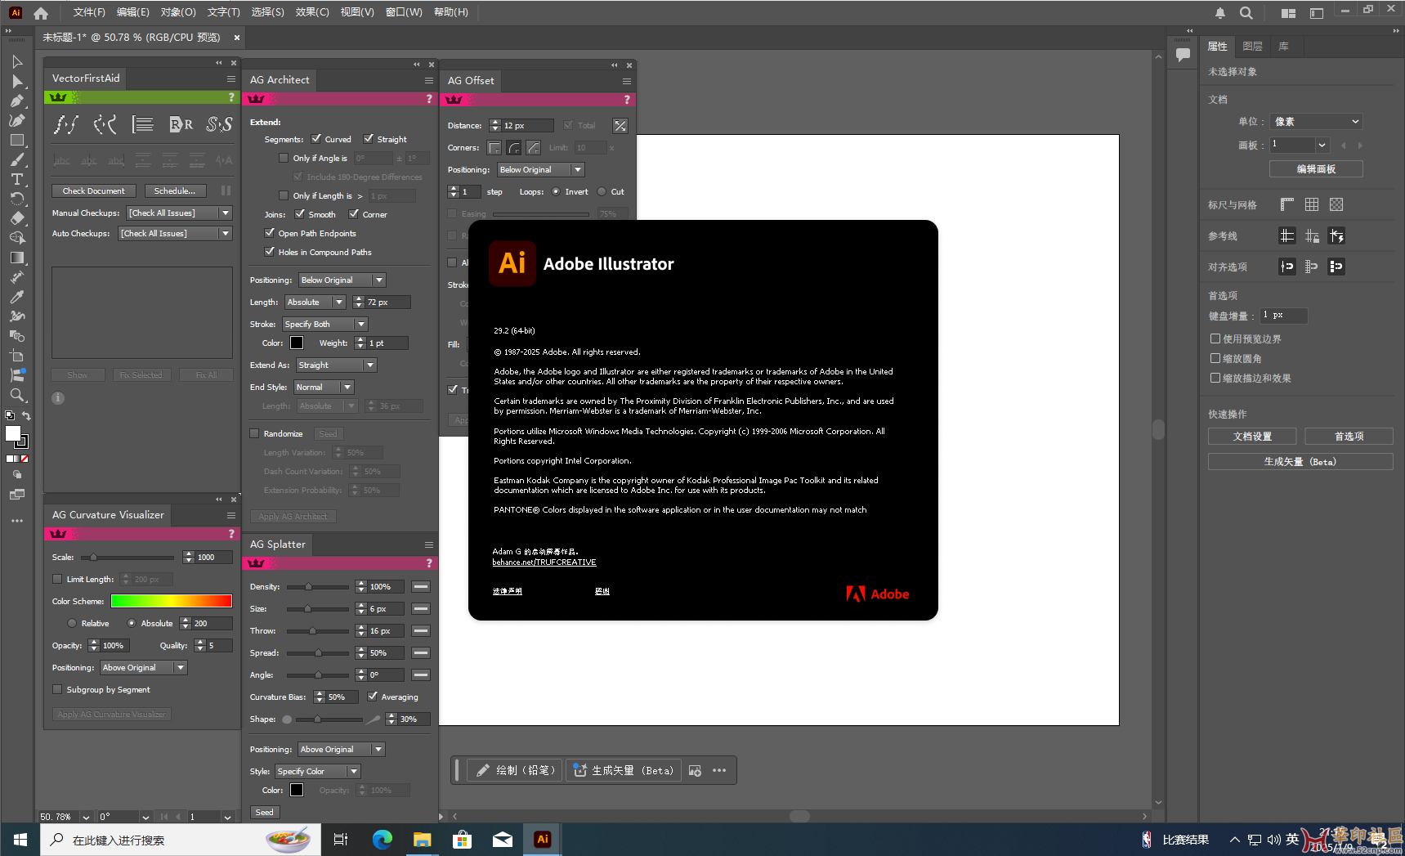Viewport: 1405px width, 856px height.
Task: Open the notifications bell icon
Action: point(1219,13)
